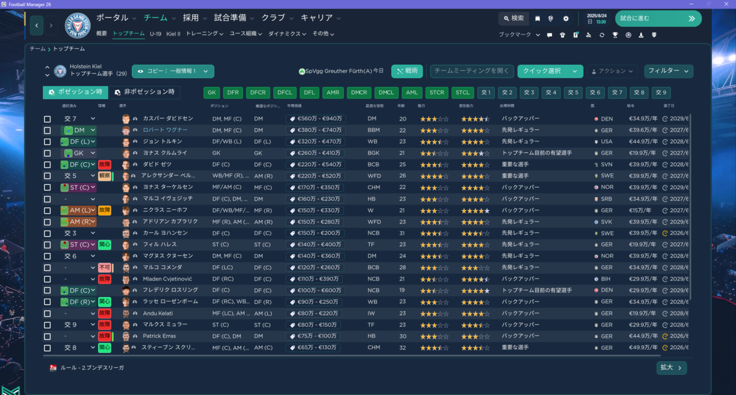This screenshot has width=736, height=395.
Task: Tick the checkbox for ダビド ゼツ
Action: pos(47,165)
